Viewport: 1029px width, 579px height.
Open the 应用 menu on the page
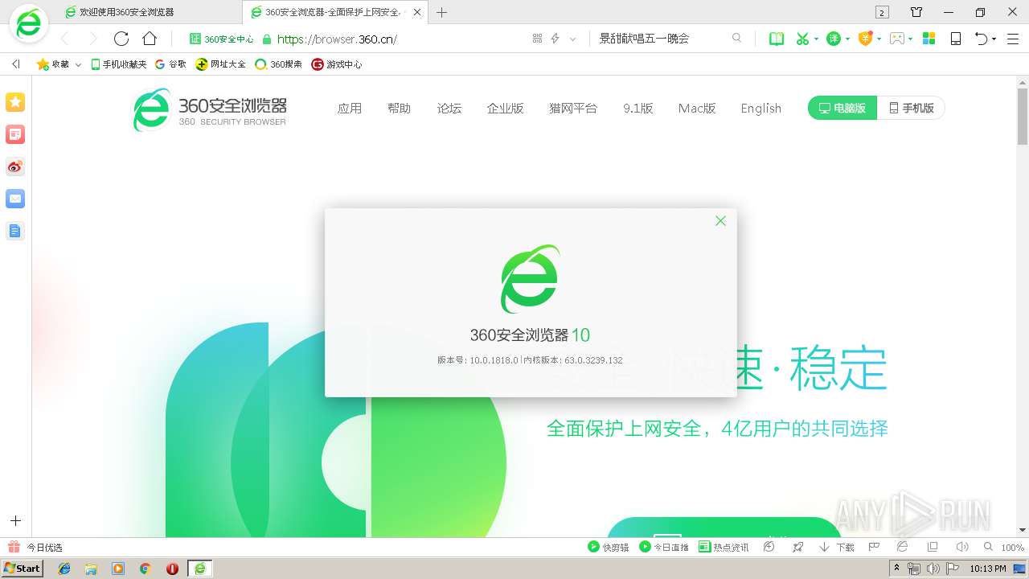(350, 109)
